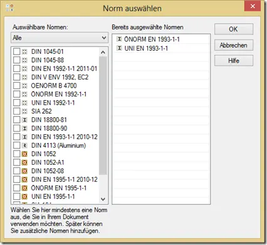Click the application icon in the title bar
This screenshot has height=245, width=267.
coord(9,8)
